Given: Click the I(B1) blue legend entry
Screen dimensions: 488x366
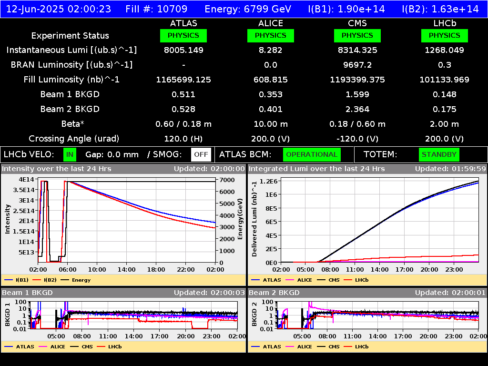Looking at the screenshot, I should [x=17, y=280].
